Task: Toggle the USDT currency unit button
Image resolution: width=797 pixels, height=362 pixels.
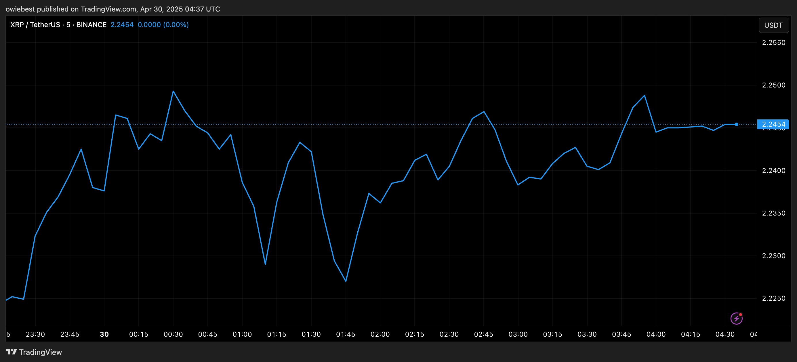Action: tap(774, 25)
